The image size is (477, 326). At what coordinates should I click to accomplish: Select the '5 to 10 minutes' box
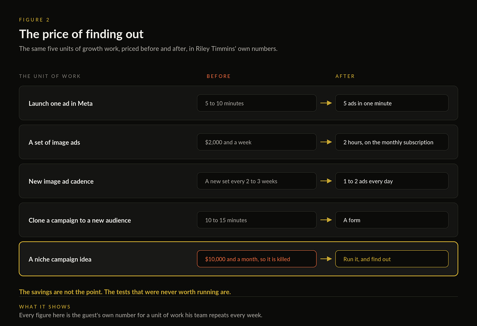(257, 103)
